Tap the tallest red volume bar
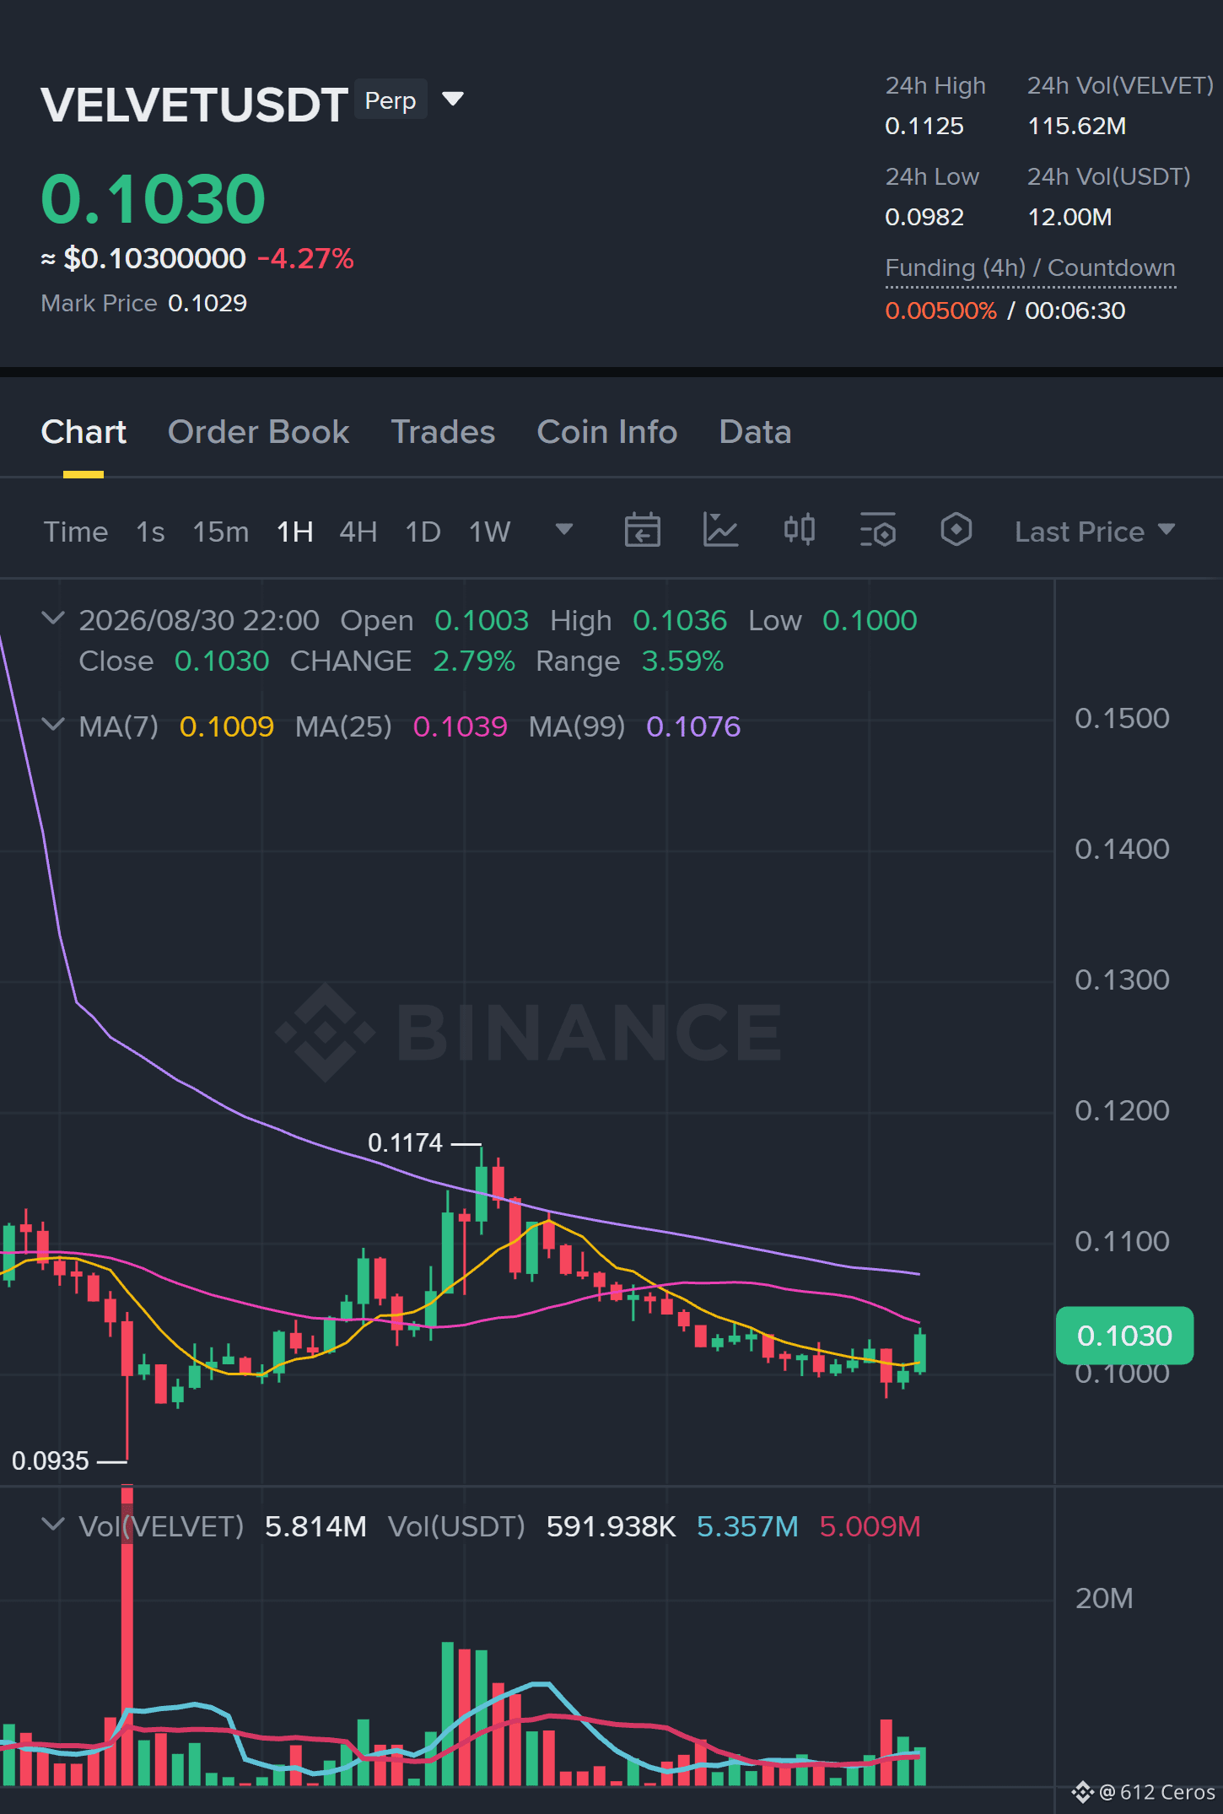The width and height of the screenshot is (1223, 1814). coord(127,1635)
